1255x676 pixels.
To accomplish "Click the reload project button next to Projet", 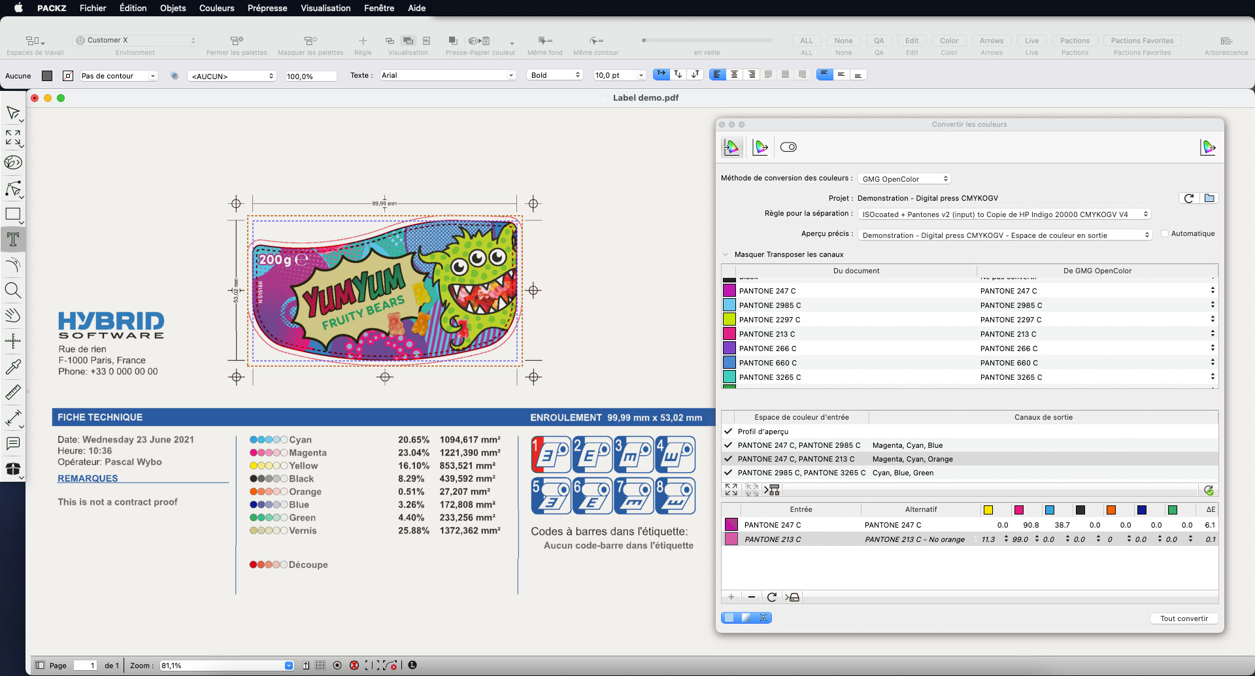I will click(x=1189, y=198).
